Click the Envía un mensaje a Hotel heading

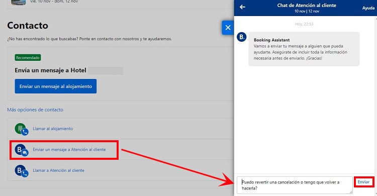[50, 70]
